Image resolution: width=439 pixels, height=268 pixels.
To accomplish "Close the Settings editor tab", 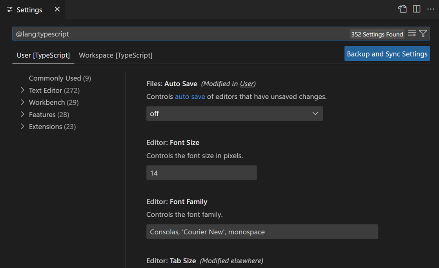I will [57, 9].
